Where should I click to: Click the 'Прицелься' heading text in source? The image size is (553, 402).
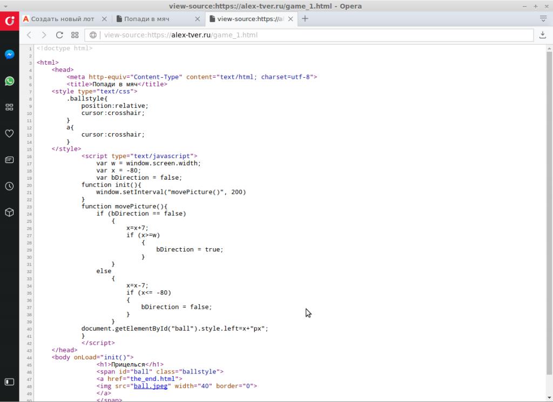(128, 364)
